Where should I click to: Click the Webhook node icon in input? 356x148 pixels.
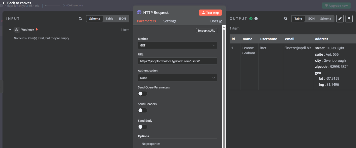point(16,30)
